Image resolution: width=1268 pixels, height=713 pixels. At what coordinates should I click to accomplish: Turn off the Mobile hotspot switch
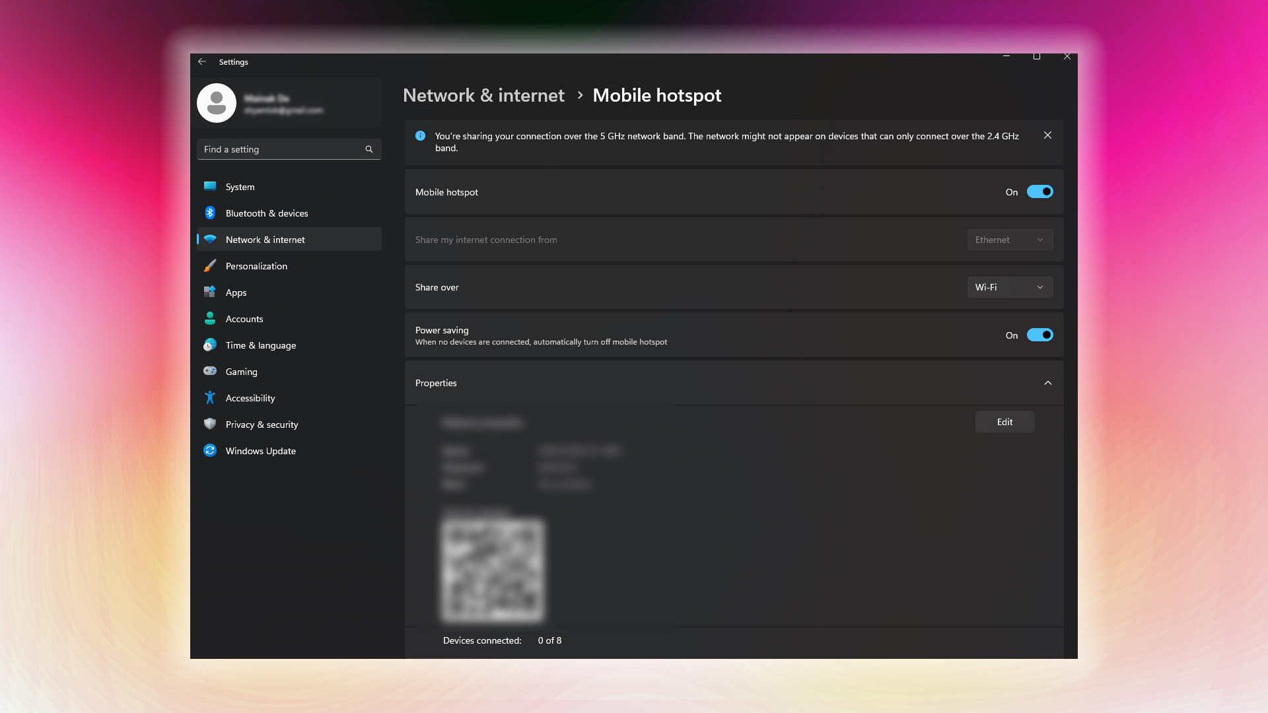(x=1039, y=192)
